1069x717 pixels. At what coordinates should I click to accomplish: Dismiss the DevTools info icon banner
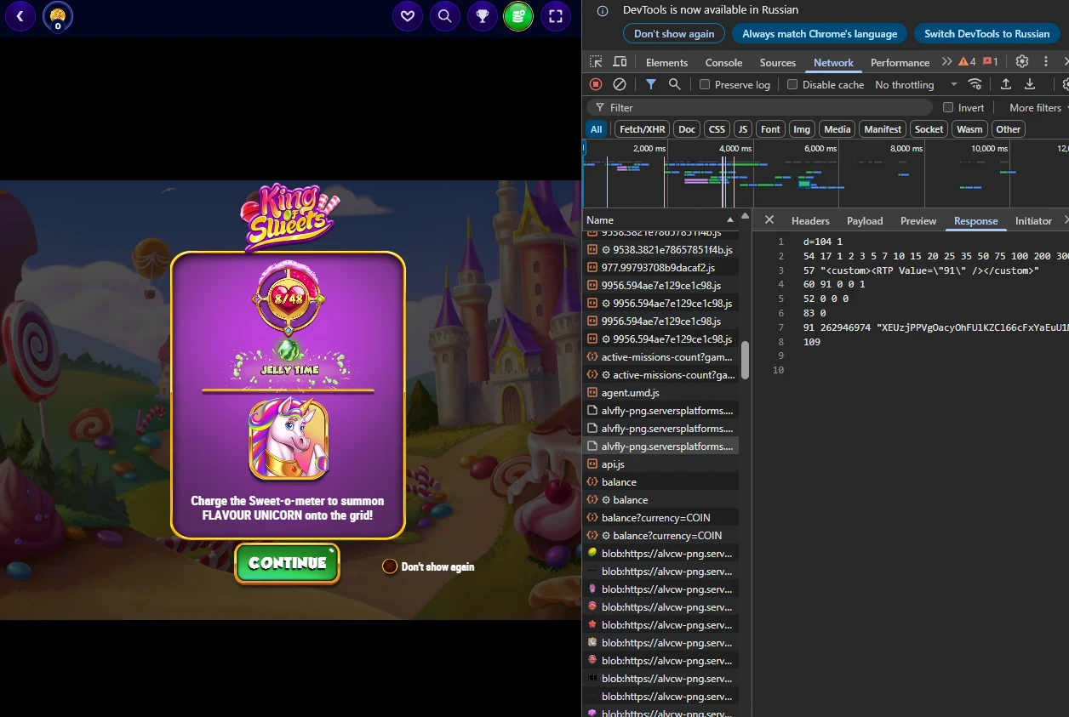(x=603, y=11)
